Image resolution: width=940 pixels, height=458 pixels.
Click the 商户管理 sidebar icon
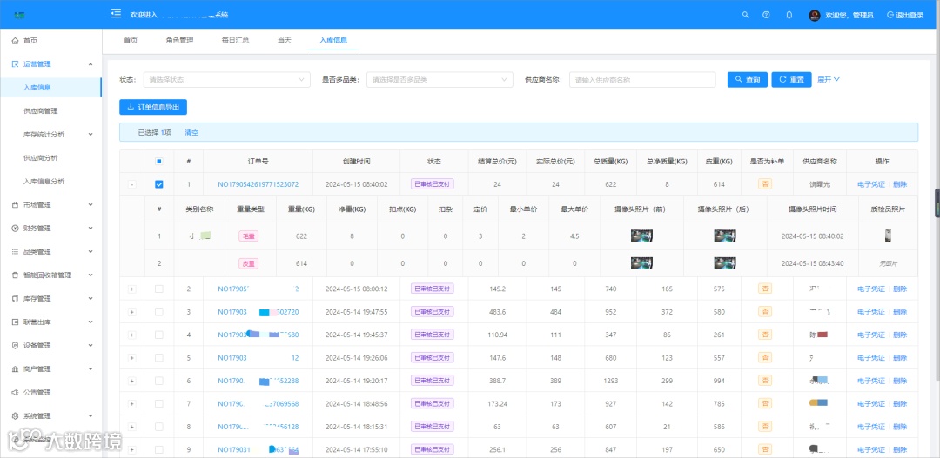(15, 368)
